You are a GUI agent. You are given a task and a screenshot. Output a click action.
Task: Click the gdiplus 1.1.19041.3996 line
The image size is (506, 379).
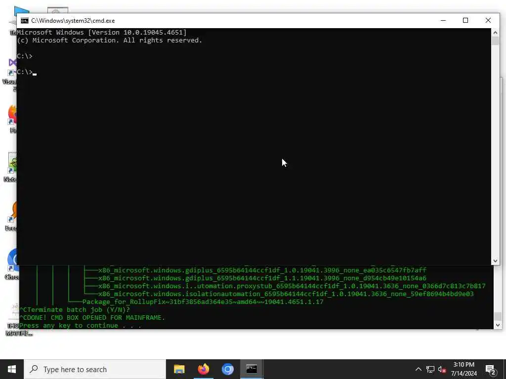262,278
